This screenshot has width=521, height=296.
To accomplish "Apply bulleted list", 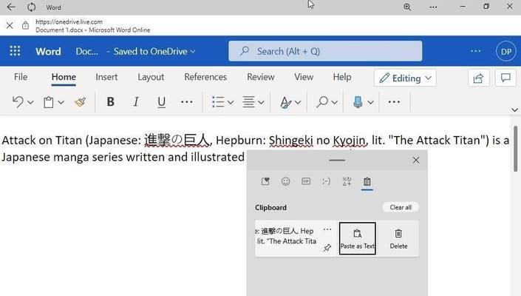I will pyautogui.click(x=218, y=102).
